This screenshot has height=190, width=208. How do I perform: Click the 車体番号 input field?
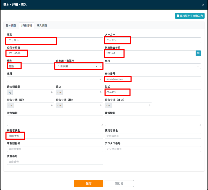[x=153, y=79]
